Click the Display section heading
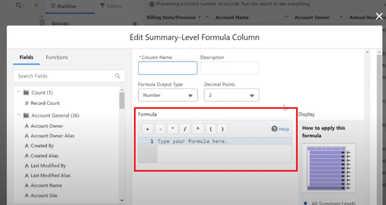This screenshot has width=386, height=205. pyautogui.click(x=306, y=114)
